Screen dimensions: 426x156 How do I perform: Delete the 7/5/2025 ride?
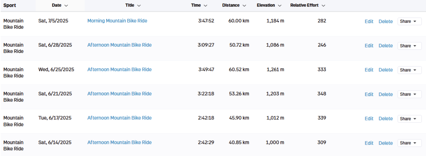(x=386, y=21)
